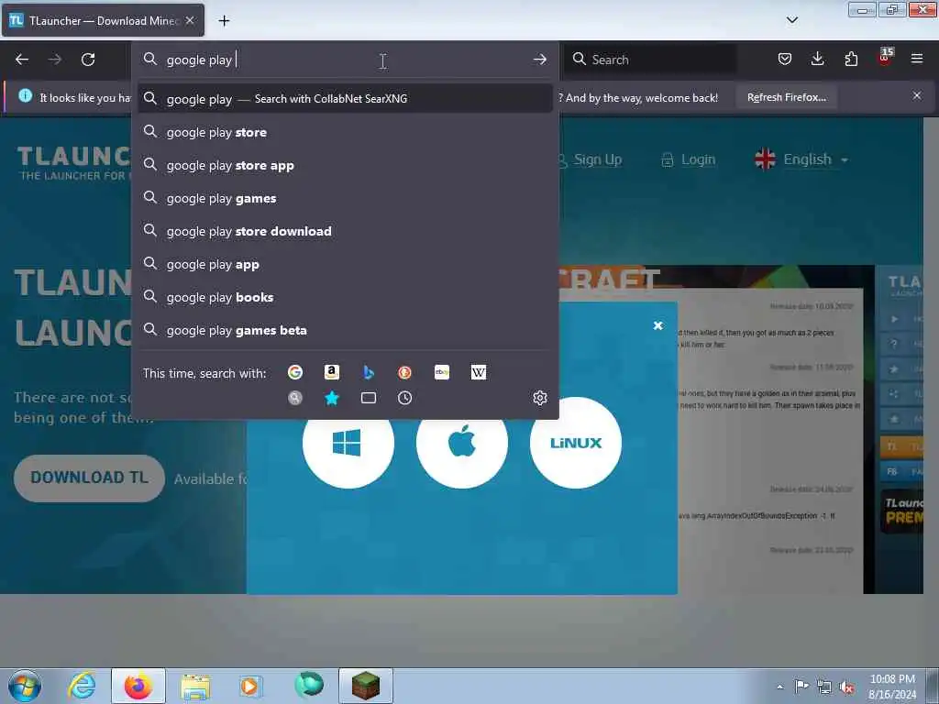The height and width of the screenshot is (704, 939).
Task: Search this time with Amazon icon
Action: (332, 372)
